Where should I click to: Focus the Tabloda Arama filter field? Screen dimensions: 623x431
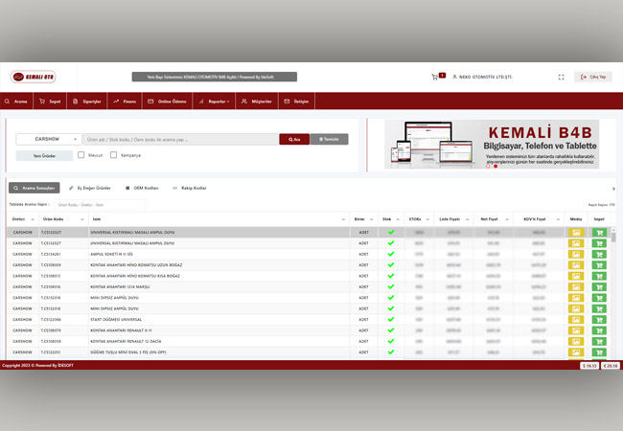pyautogui.click(x=100, y=205)
